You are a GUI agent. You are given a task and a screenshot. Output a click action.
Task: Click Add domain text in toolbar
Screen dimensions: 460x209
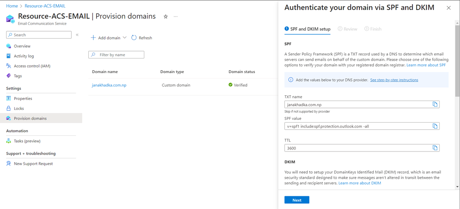coord(109,38)
